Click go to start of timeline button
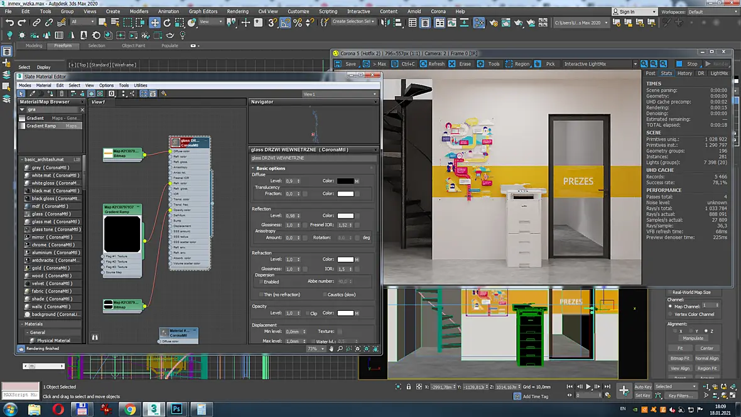This screenshot has width=741, height=417. click(570, 387)
